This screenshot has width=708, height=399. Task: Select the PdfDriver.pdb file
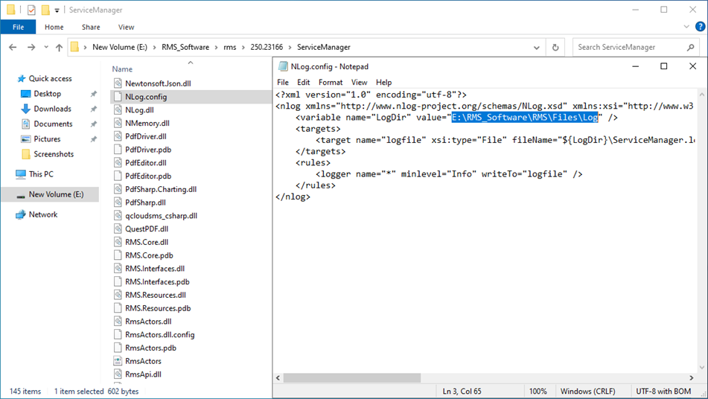pyautogui.click(x=148, y=150)
